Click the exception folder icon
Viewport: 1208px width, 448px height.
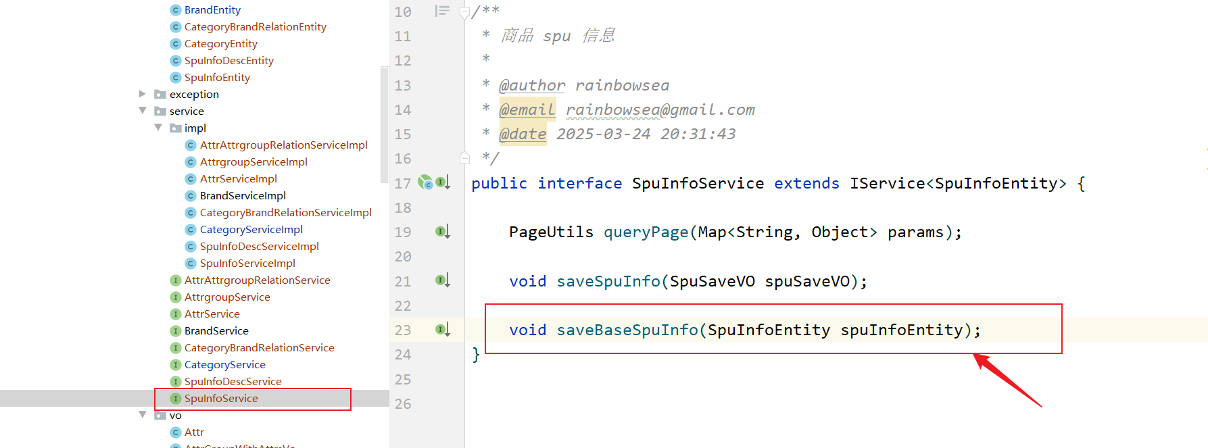tap(160, 95)
